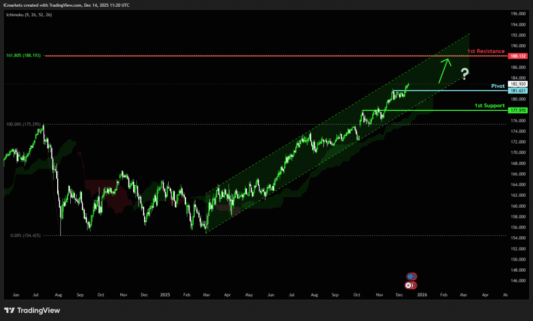Click the TradingView logo in the corner
The width and height of the screenshot is (533, 321).
pyautogui.click(x=32, y=311)
